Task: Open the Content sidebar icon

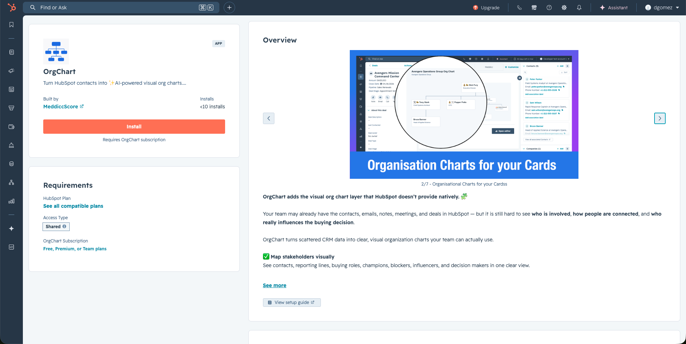Action: click(11, 89)
